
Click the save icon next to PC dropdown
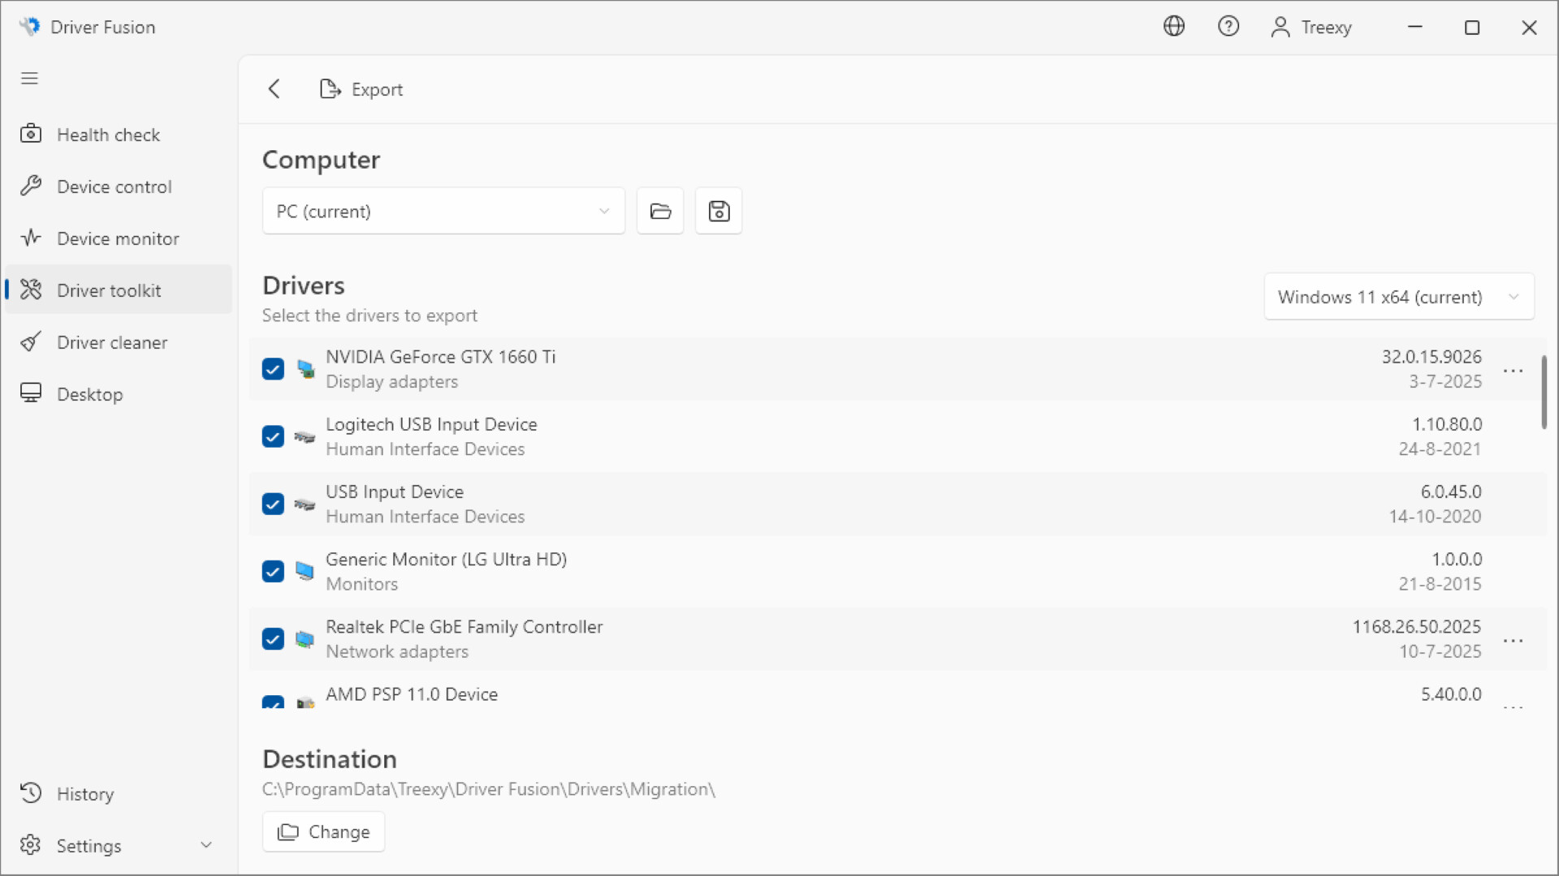[718, 210]
